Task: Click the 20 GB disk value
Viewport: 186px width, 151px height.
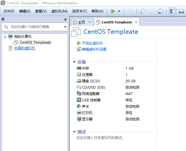Action: 130,81
